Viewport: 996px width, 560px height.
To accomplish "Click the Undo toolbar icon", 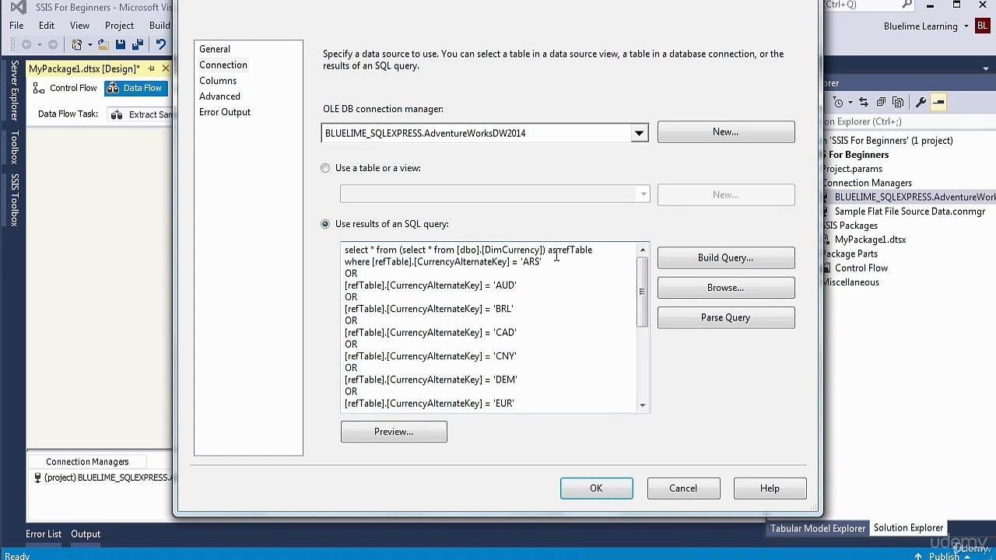I will 161,45.
